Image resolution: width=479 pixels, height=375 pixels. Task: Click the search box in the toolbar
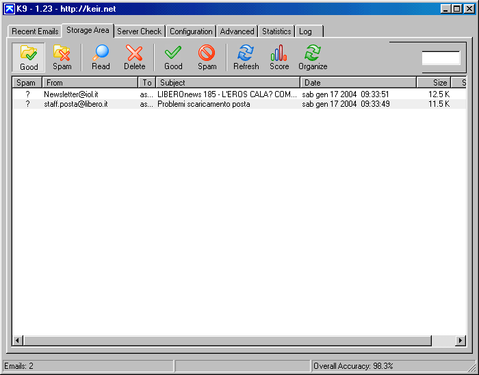pos(441,57)
